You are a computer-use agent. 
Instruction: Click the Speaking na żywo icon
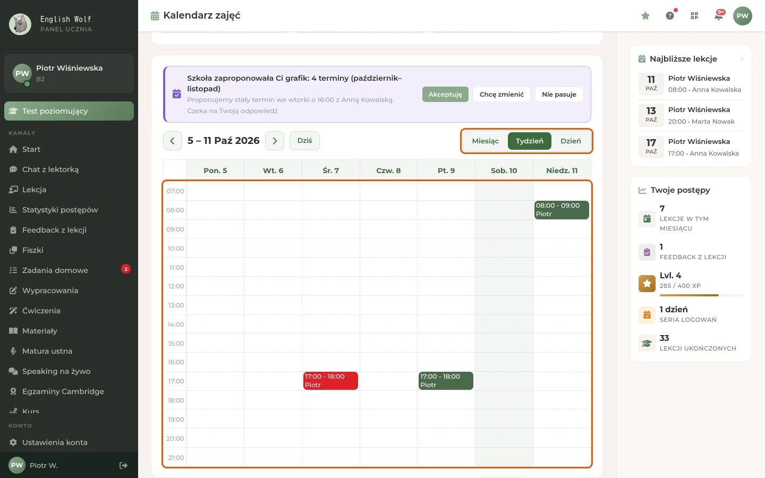(x=13, y=371)
